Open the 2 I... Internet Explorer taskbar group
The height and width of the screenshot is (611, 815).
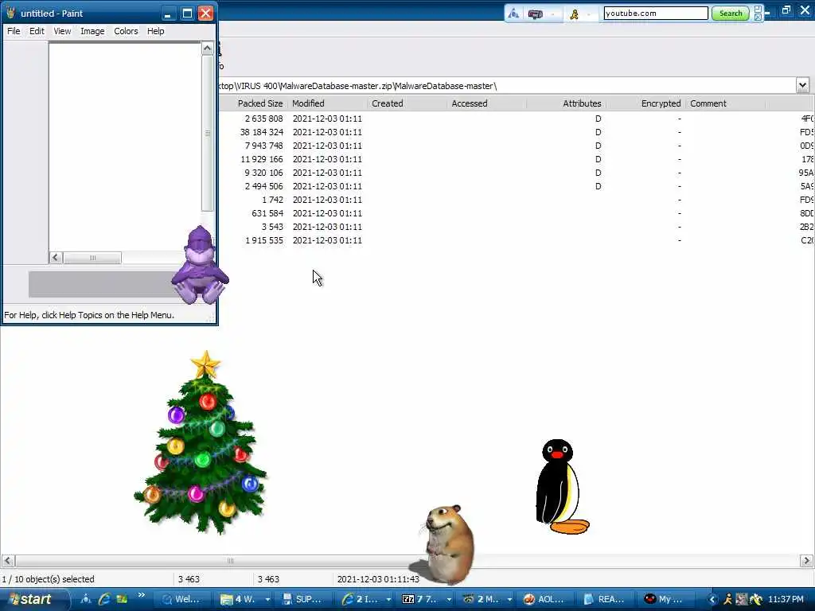pos(366,599)
